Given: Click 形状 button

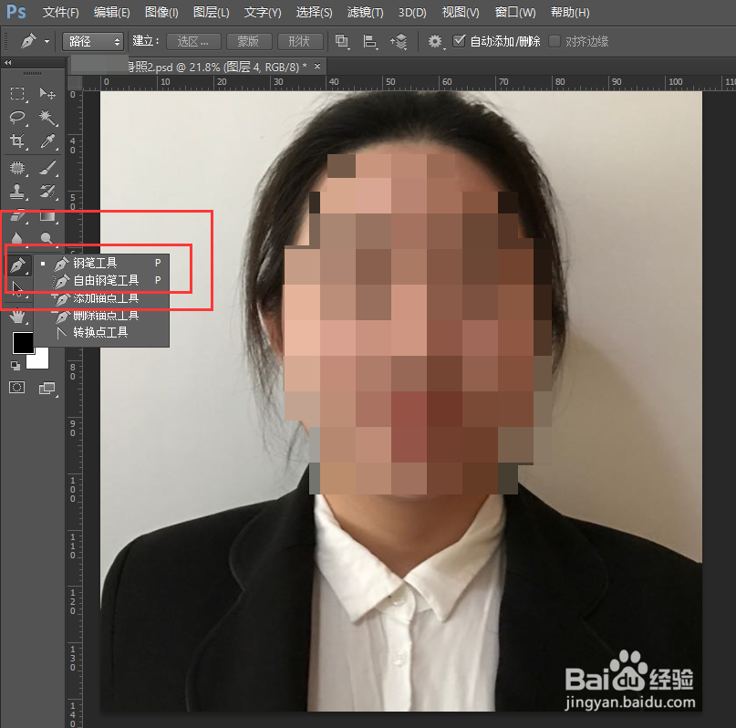Looking at the screenshot, I should click(x=299, y=41).
